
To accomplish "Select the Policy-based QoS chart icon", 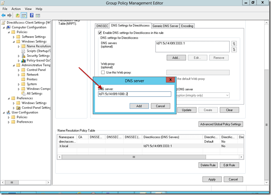I will coord(24,61).
